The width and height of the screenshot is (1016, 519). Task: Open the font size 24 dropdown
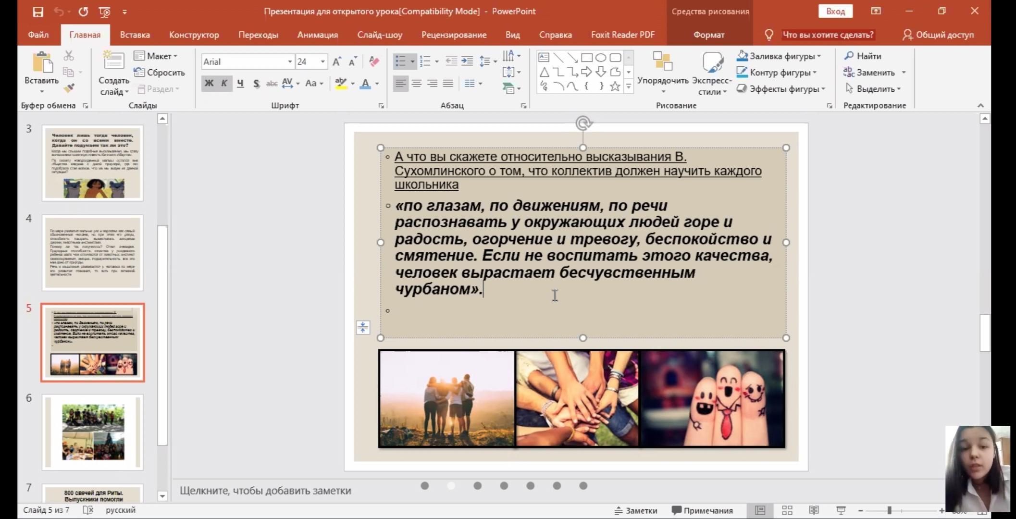(322, 62)
